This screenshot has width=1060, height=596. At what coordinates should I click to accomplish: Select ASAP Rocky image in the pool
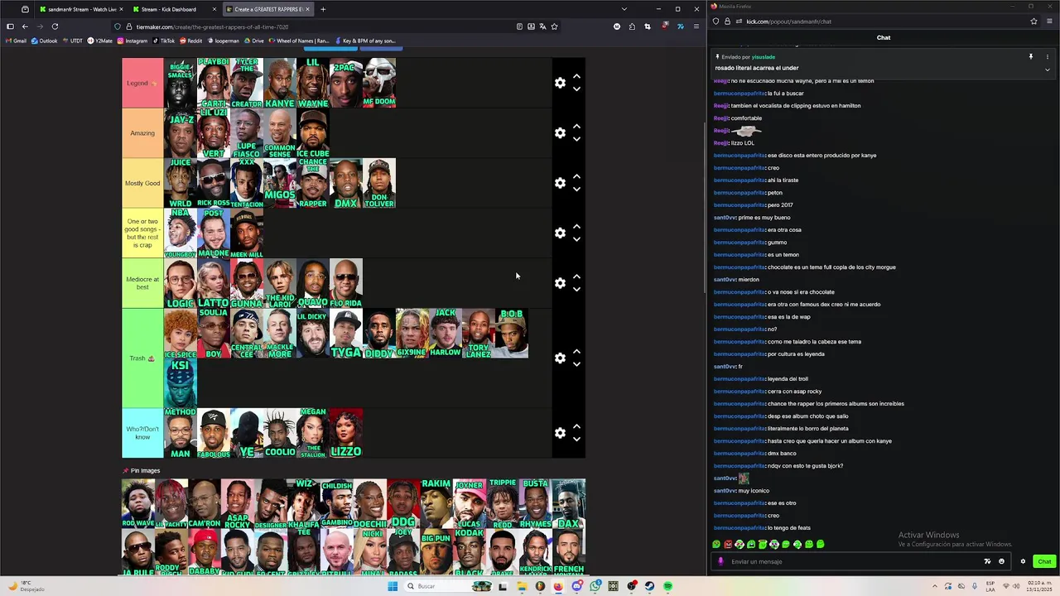pyautogui.click(x=238, y=503)
